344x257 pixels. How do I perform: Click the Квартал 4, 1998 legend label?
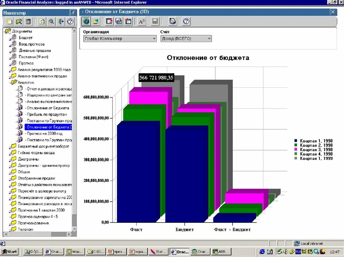(316, 154)
